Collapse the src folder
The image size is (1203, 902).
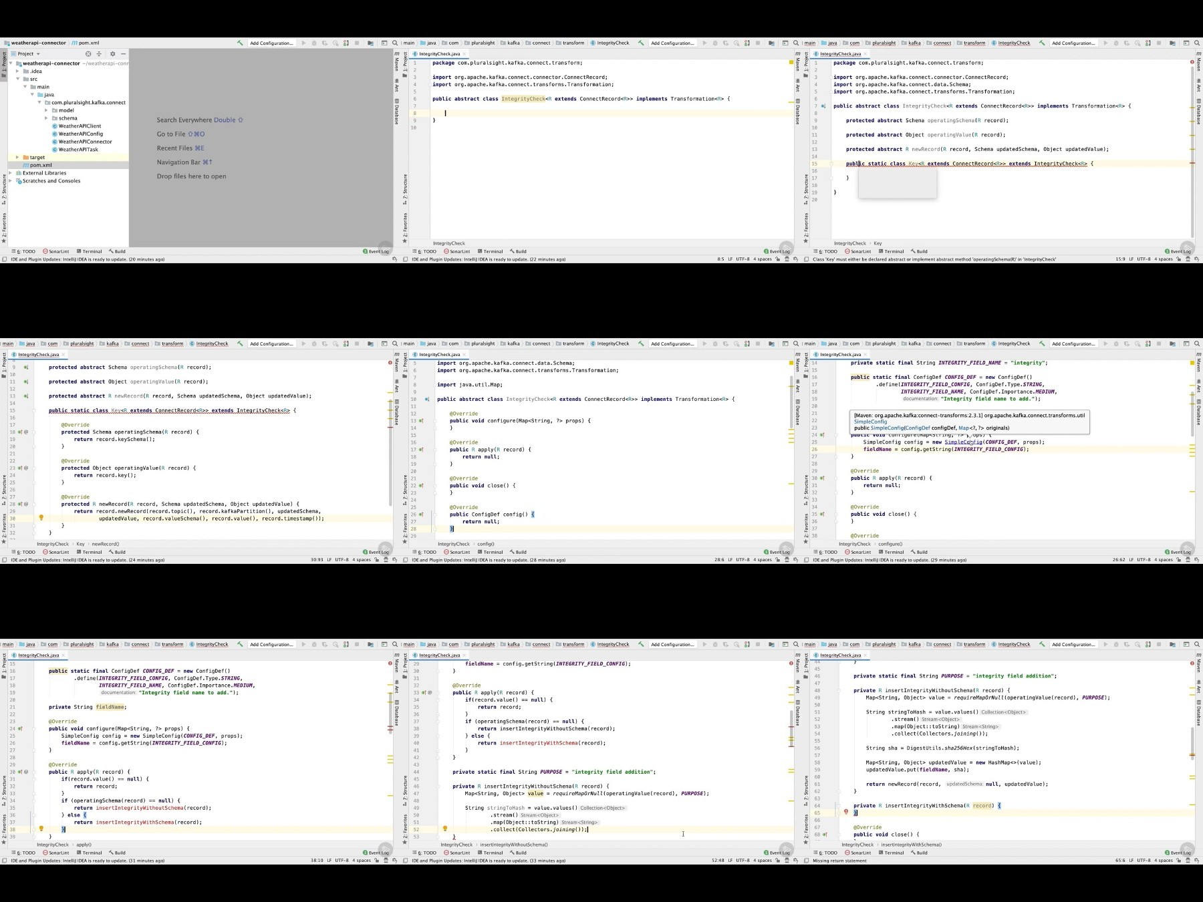click(17, 79)
